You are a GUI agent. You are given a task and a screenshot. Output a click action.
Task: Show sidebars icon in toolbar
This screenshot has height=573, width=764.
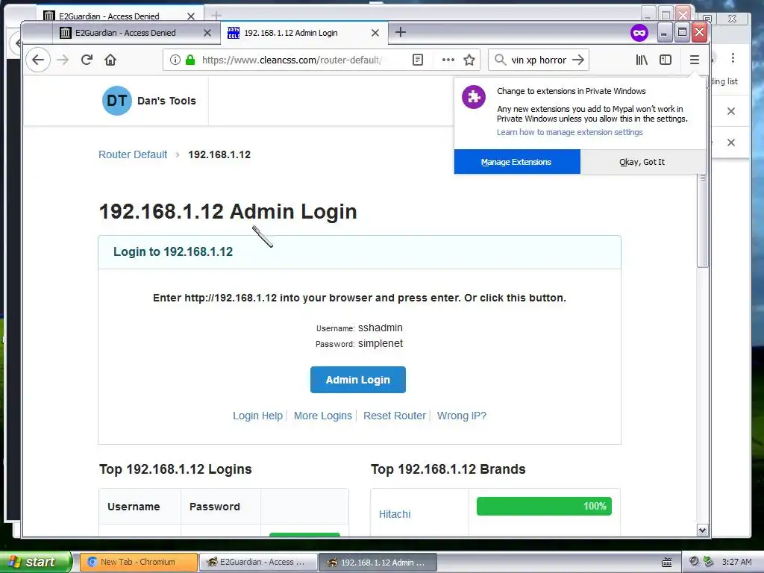(666, 60)
